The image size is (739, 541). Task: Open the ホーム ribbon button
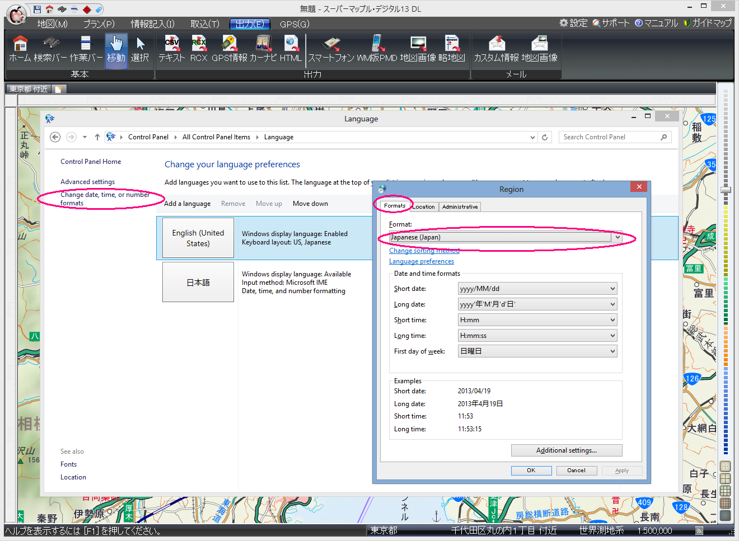point(20,49)
